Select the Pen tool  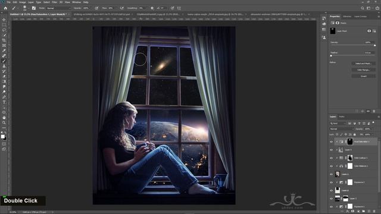click(x=4, y=97)
